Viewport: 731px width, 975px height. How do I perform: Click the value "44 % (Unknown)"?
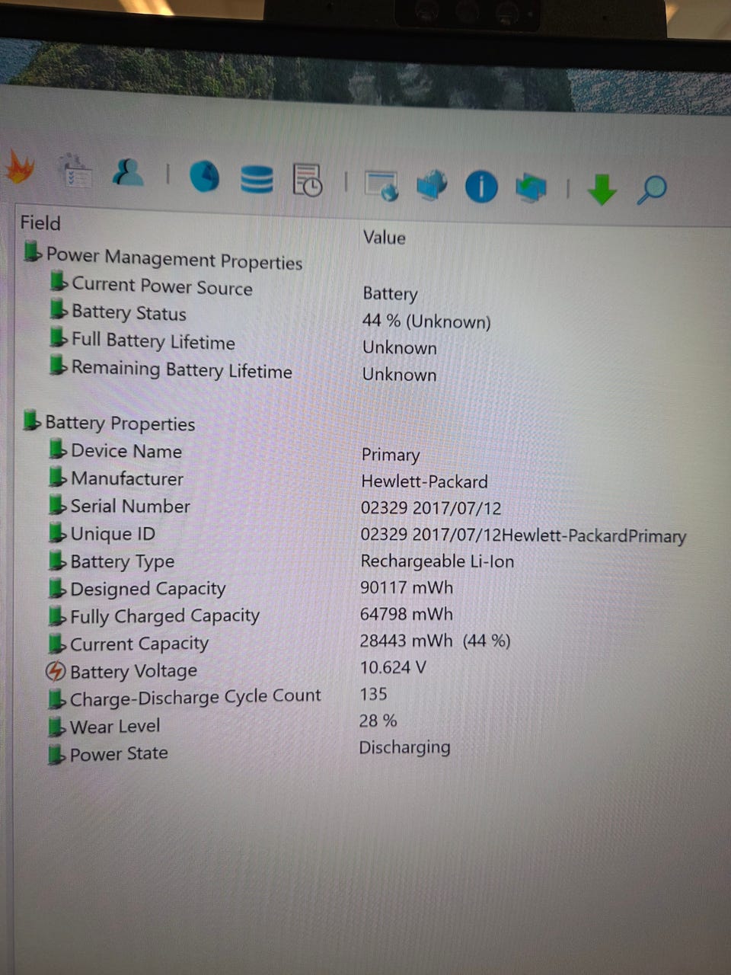point(426,321)
